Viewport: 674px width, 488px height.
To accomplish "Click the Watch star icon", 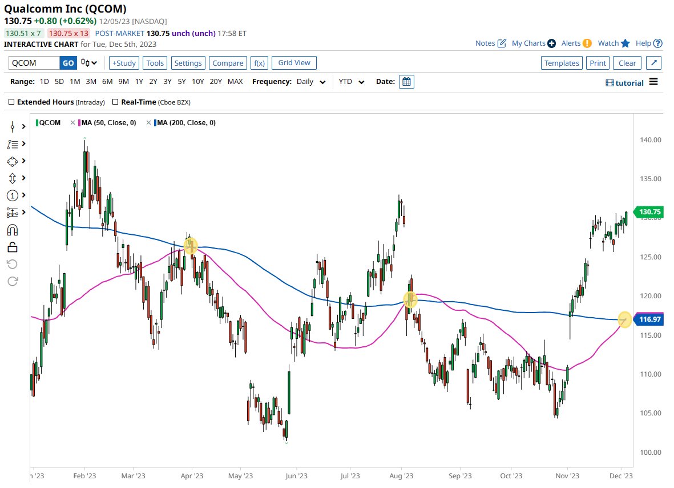I will click(x=625, y=43).
